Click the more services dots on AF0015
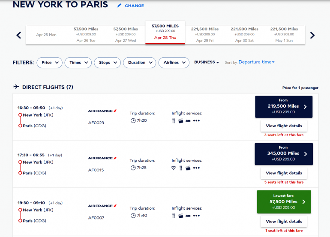330x237 pixels. click(196, 168)
